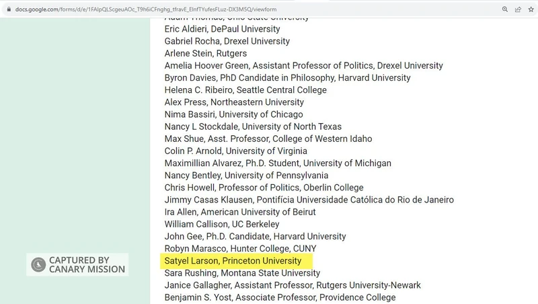Bookmark this page with the star icon
Viewport: 538px width, 304px height.
531,9
